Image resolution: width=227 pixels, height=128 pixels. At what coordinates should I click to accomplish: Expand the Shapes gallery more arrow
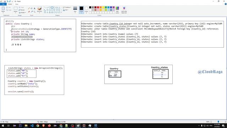(x=61, y=12)
